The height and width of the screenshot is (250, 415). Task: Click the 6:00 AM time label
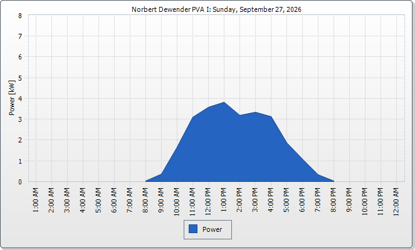tap(114, 200)
